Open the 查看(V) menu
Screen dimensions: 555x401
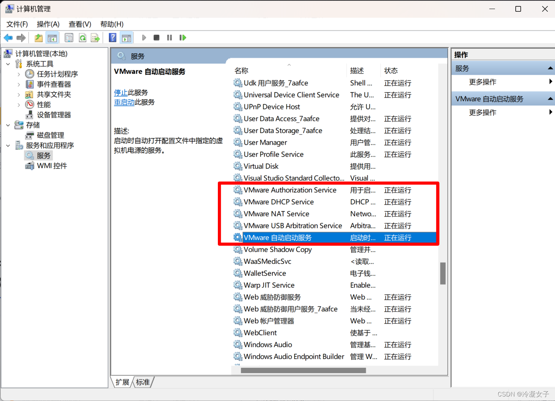click(80, 24)
